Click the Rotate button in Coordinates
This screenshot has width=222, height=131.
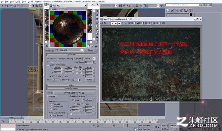click(89, 80)
